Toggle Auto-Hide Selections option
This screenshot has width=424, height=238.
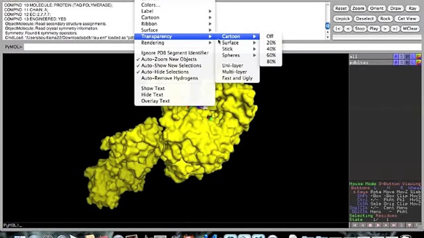175,72
